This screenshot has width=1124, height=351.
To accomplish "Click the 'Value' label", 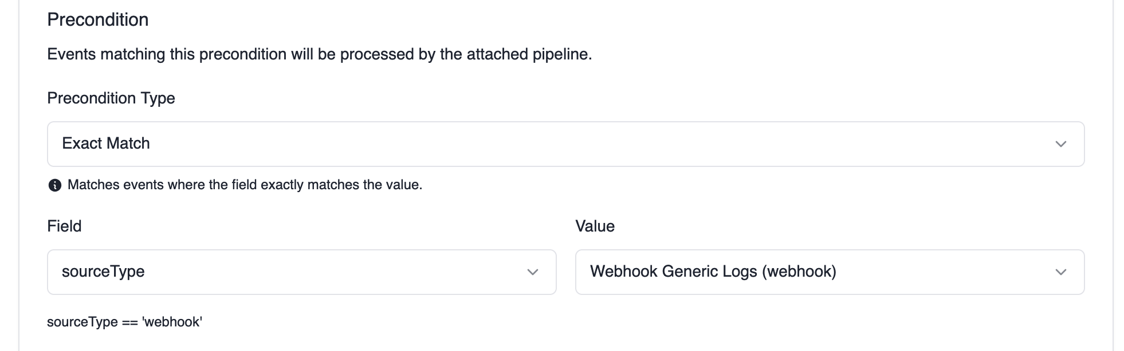I will 595,226.
